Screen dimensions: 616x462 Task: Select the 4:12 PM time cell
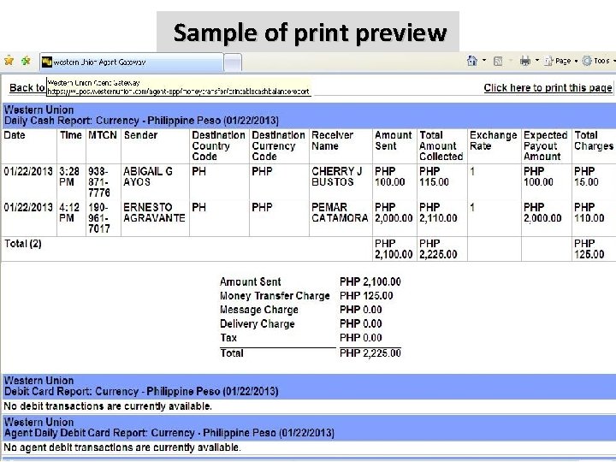tap(69, 212)
